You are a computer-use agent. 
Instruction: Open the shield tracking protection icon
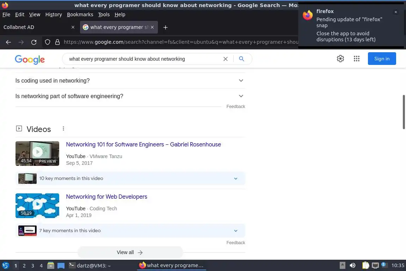point(47,42)
